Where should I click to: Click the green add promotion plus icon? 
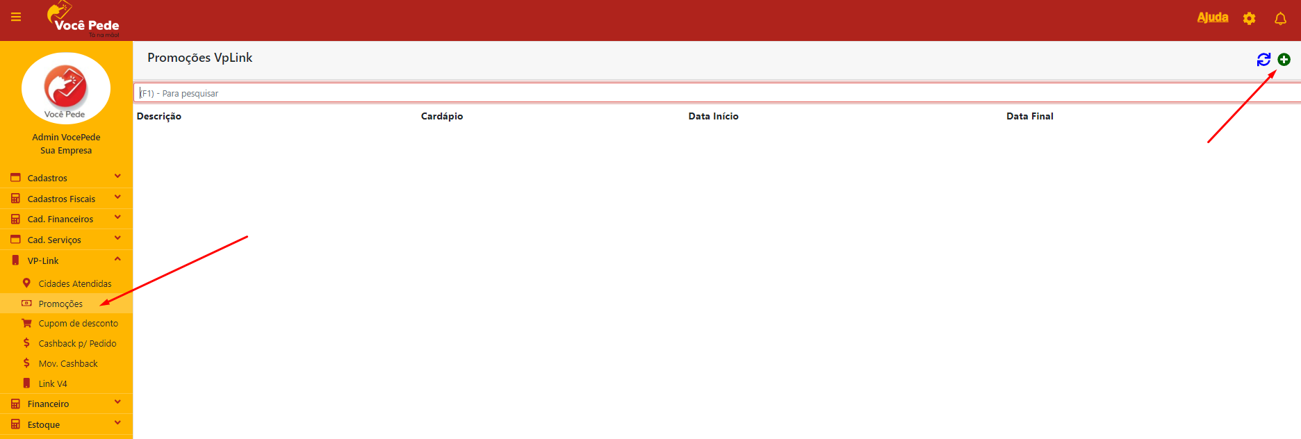(1284, 60)
